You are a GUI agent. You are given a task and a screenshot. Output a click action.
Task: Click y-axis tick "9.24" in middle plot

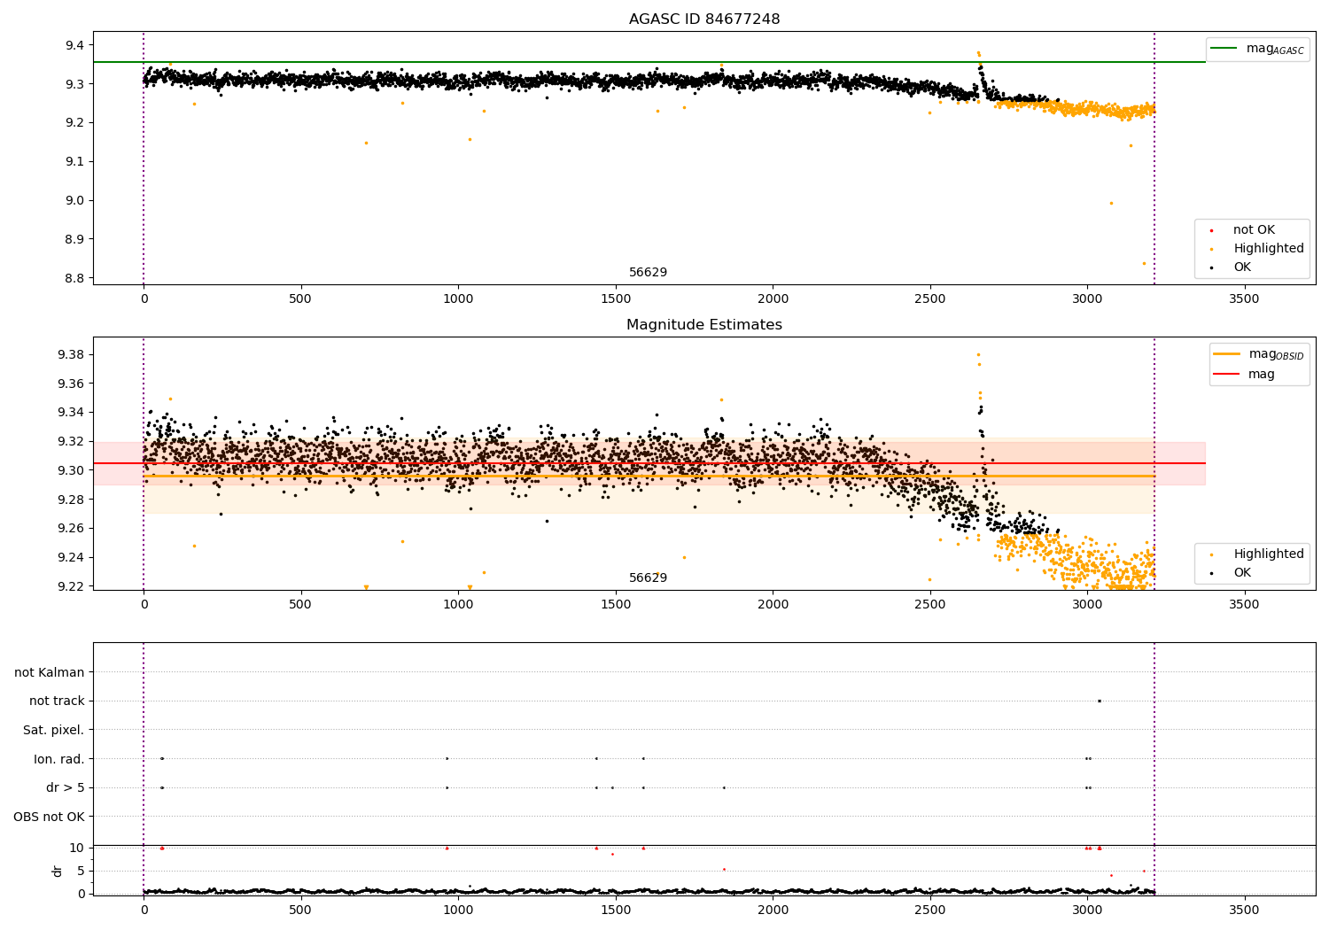pos(71,558)
